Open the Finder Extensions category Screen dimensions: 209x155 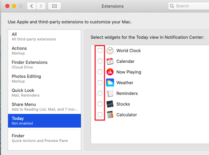45,64
